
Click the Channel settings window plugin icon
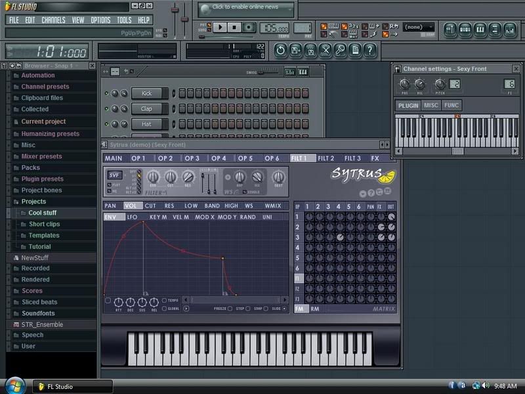pyautogui.click(x=398, y=69)
